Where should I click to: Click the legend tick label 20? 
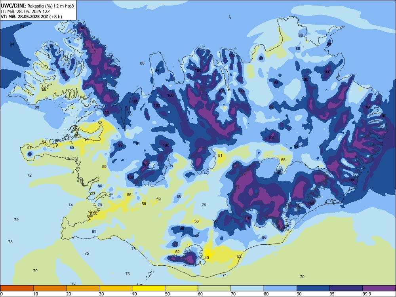(69, 294)
